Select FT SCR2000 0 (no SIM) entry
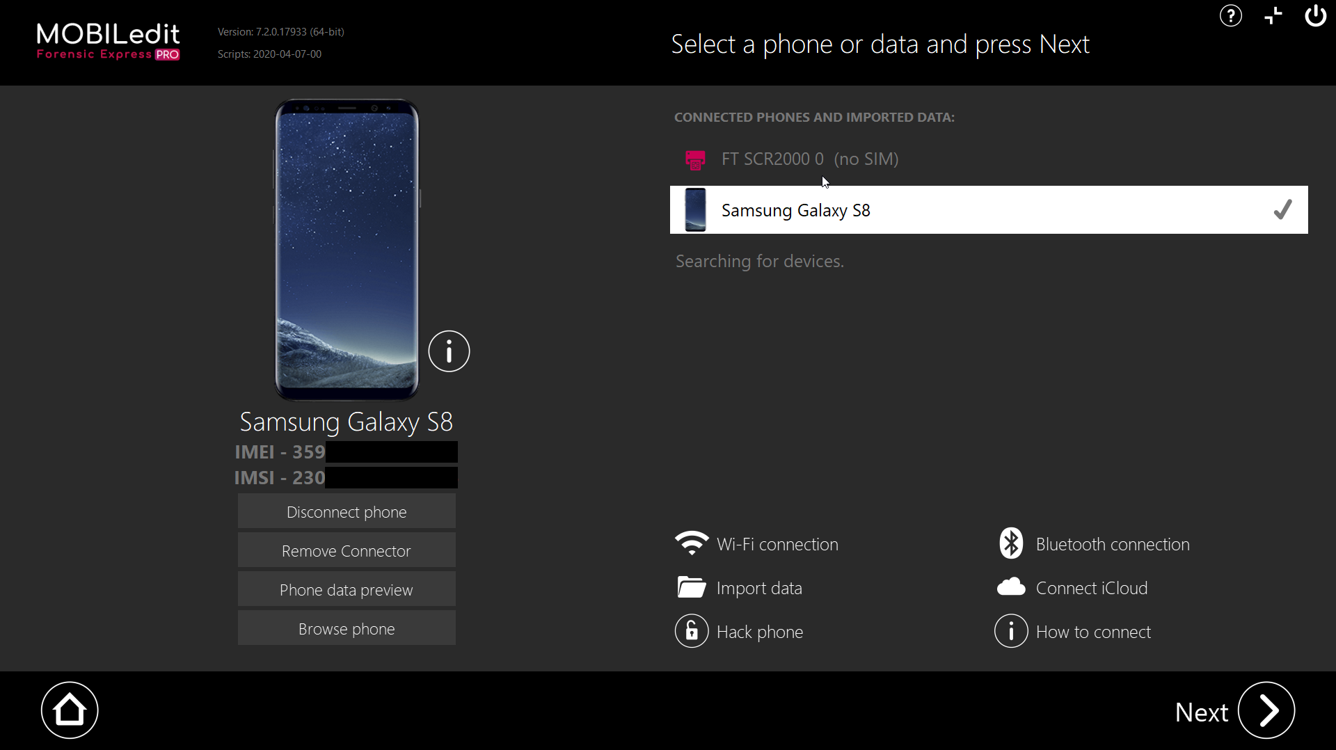Viewport: 1336px width, 750px height. coord(989,159)
